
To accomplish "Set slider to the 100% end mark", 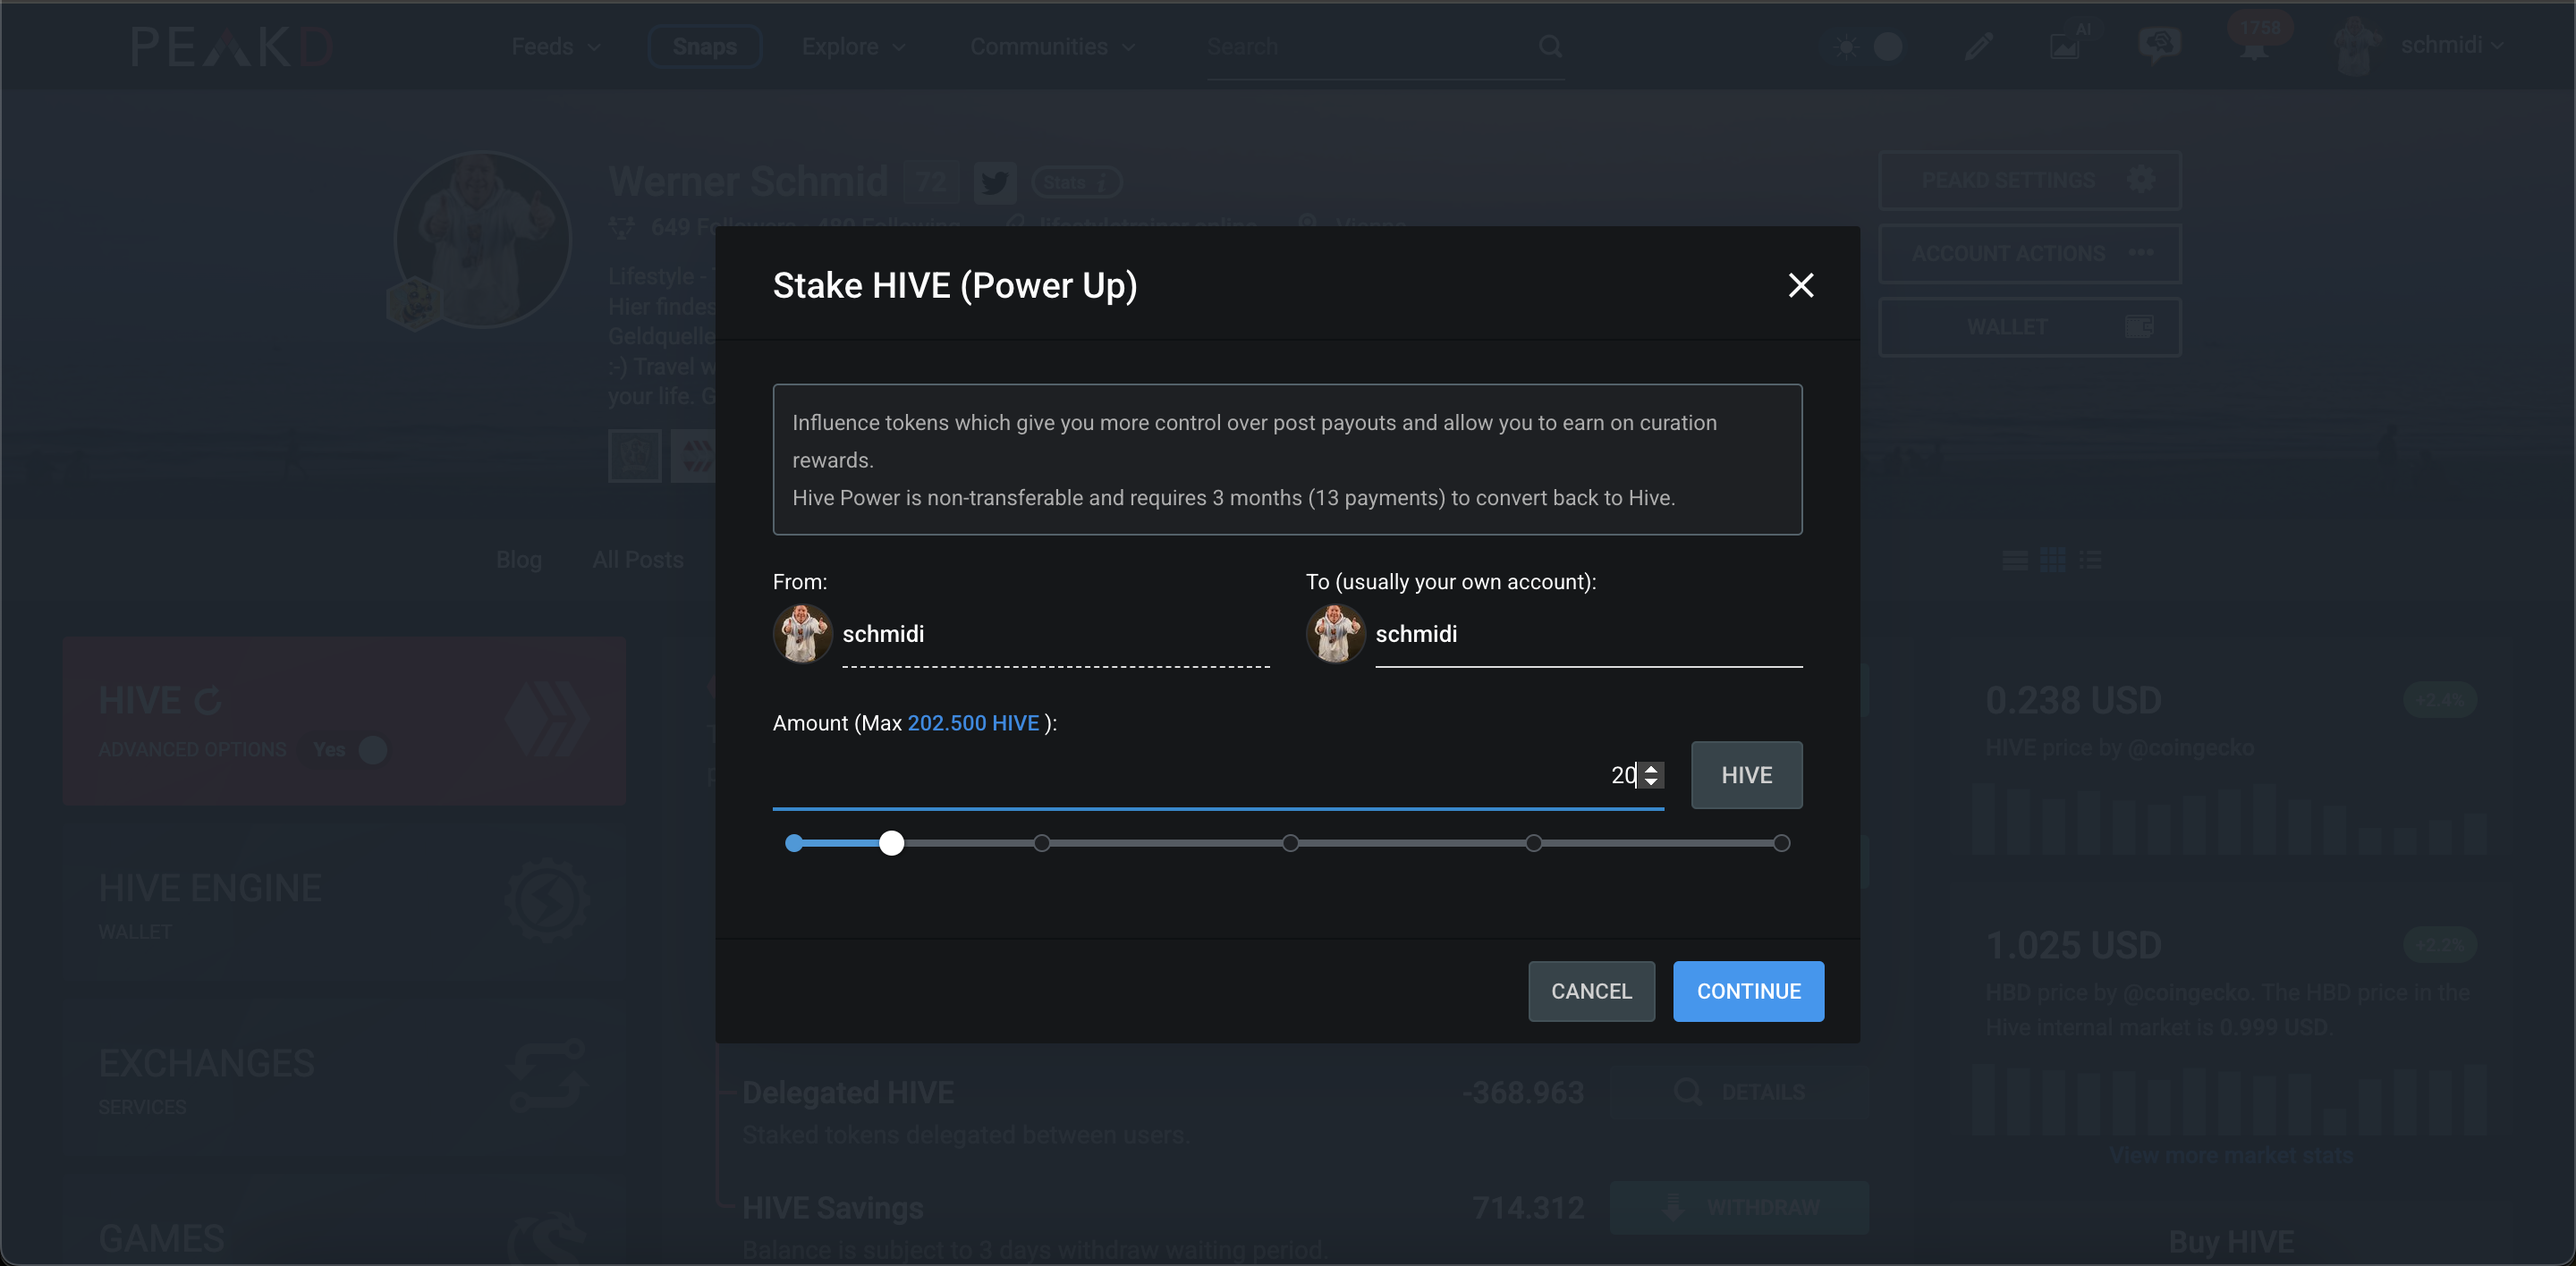I will point(1781,843).
